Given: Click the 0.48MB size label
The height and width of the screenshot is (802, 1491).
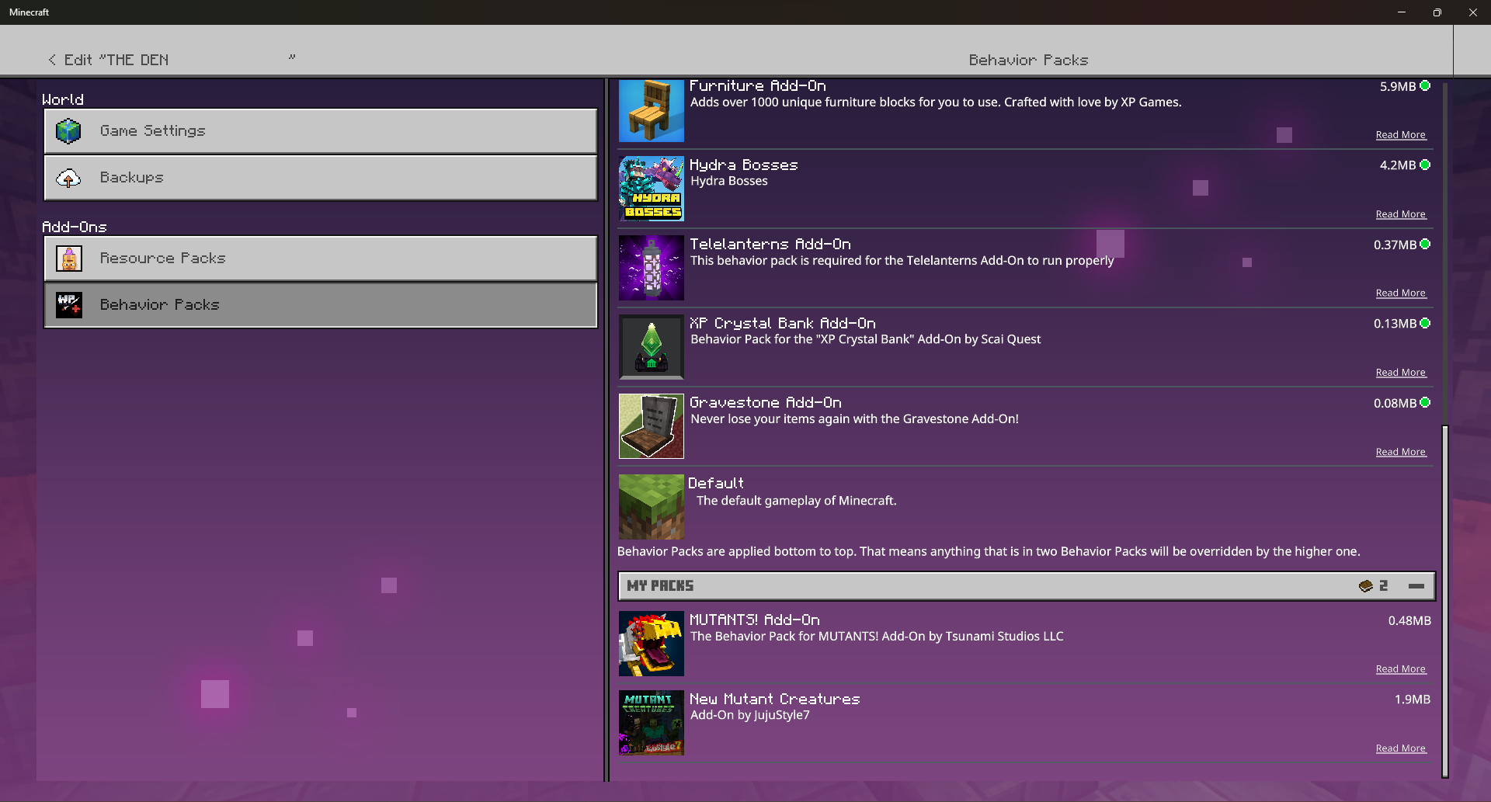Looking at the screenshot, I should 1409,621.
